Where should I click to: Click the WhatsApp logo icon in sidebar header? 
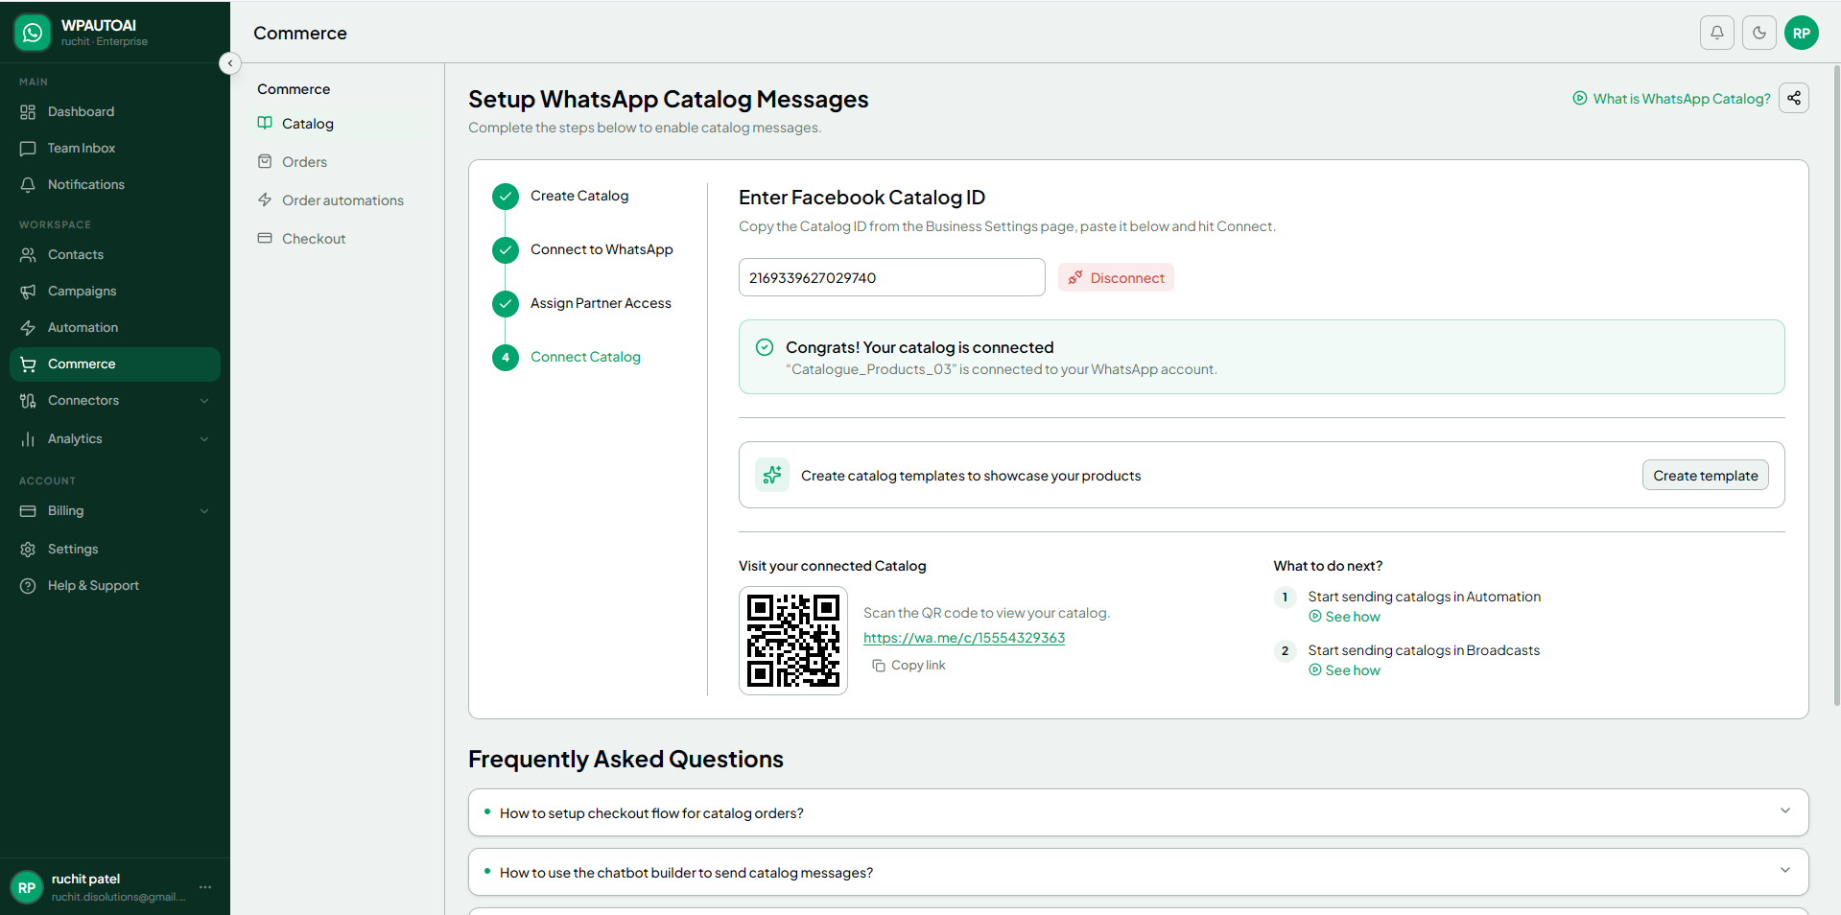pyautogui.click(x=32, y=33)
